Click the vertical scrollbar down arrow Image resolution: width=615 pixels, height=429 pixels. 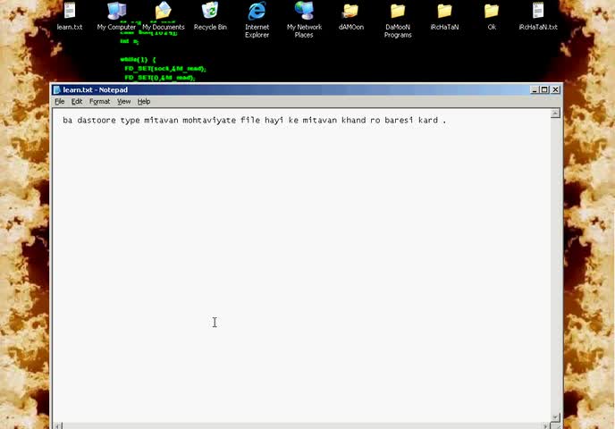555,417
